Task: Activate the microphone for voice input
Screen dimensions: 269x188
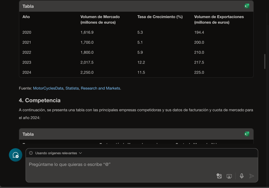Action: (242, 176)
